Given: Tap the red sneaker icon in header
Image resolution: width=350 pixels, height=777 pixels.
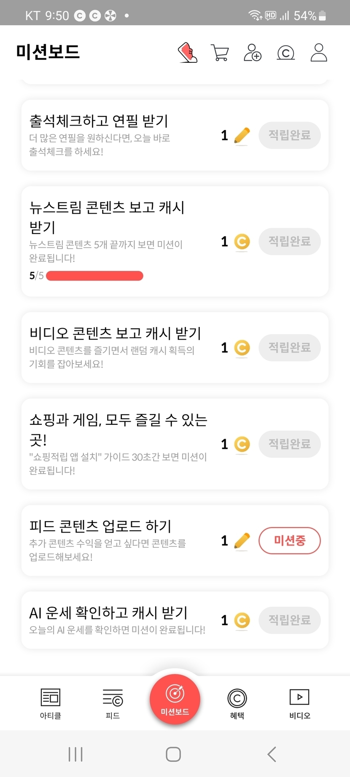Looking at the screenshot, I should [188, 53].
